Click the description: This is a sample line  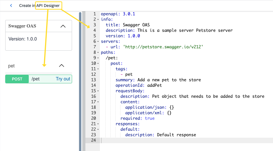tap(169, 30)
